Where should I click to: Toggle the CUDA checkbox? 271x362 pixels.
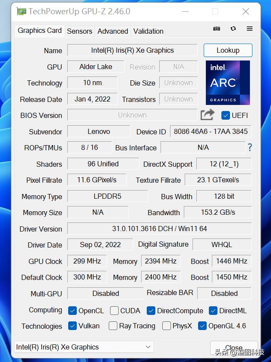[114, 311]
